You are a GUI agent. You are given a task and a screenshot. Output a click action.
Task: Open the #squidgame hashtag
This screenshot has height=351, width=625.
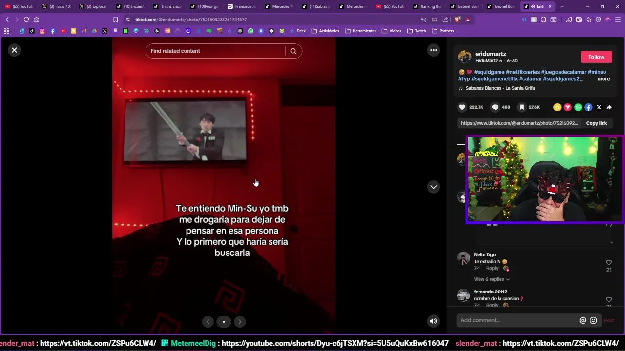[x=489, y=72]
